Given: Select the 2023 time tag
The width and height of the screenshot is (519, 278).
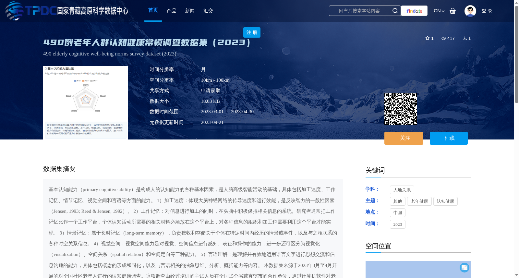Looking at the screenshot, I should pos(398,224).
